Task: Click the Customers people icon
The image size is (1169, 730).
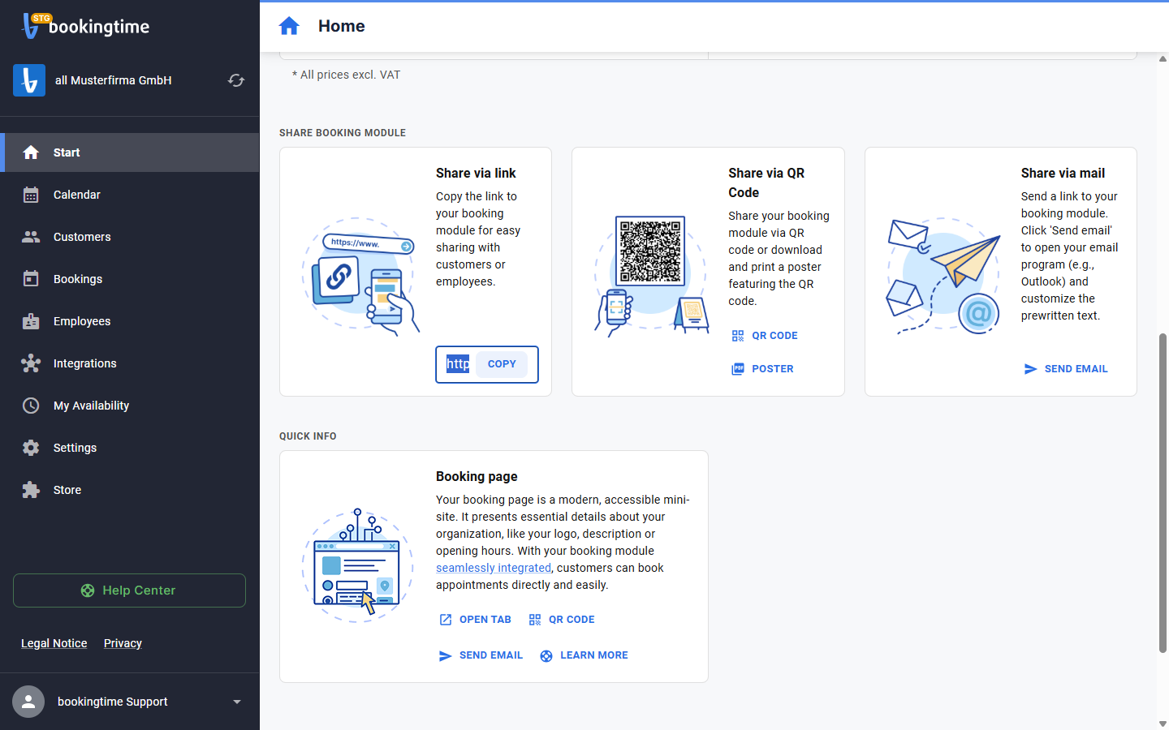Action: [x=31, y=237]
